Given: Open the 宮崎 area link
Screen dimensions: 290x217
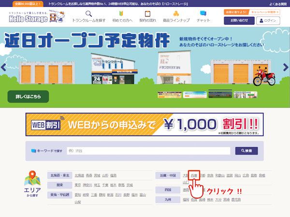Looking at the screenshot, I should (227, 200).
